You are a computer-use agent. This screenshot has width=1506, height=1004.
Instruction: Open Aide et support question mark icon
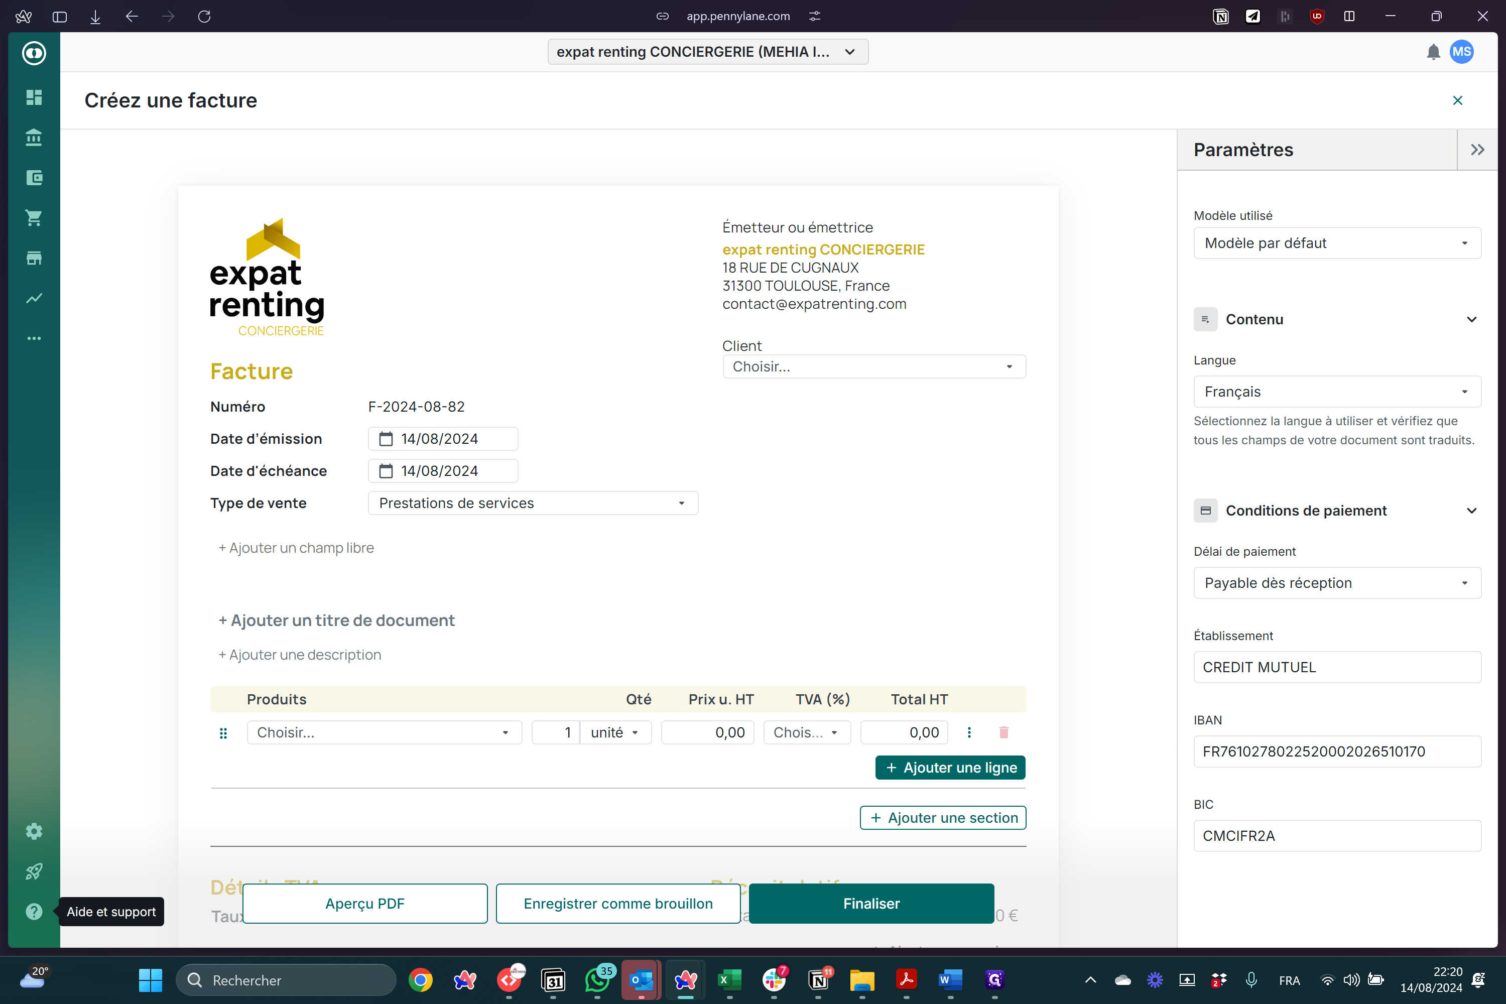34,912
